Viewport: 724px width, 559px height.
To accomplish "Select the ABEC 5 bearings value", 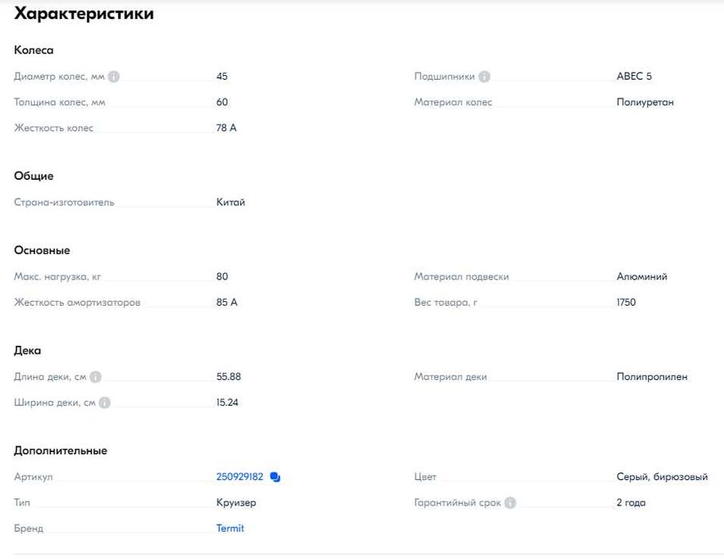I will pos(634,76).
